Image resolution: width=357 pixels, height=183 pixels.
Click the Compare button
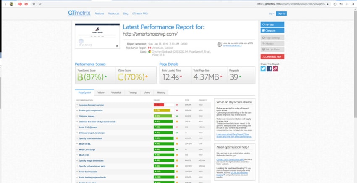272,31
